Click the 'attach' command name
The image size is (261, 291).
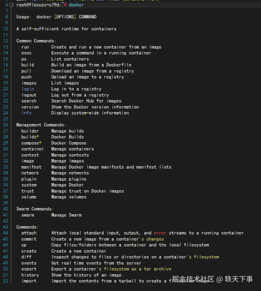coord(29,233)
